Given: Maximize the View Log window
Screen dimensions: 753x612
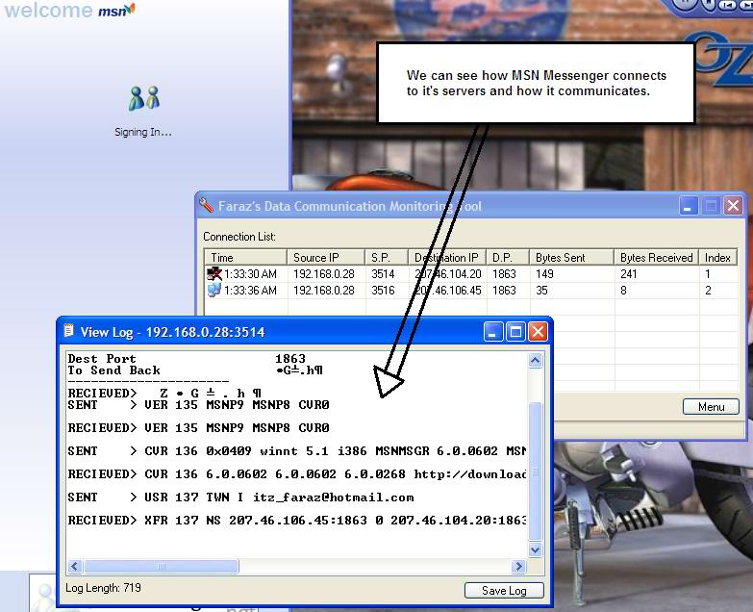Looking at the screenshot, I should pos(515,332).
